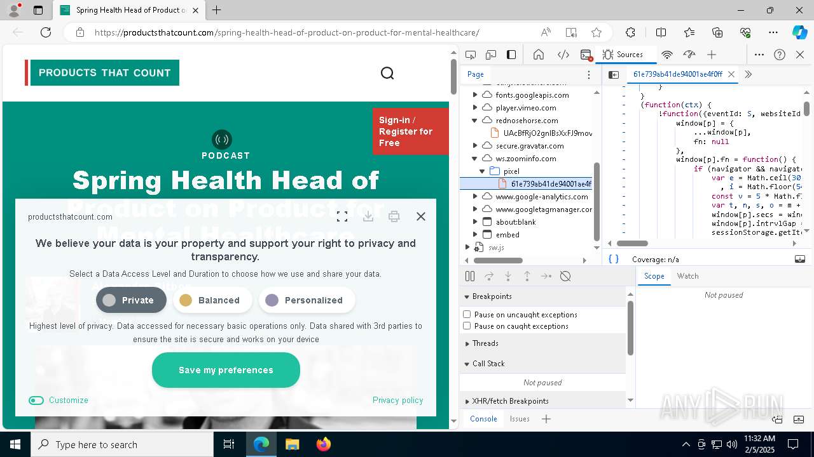
Task: Click the debugger Step button
Action: coord(546,276)
